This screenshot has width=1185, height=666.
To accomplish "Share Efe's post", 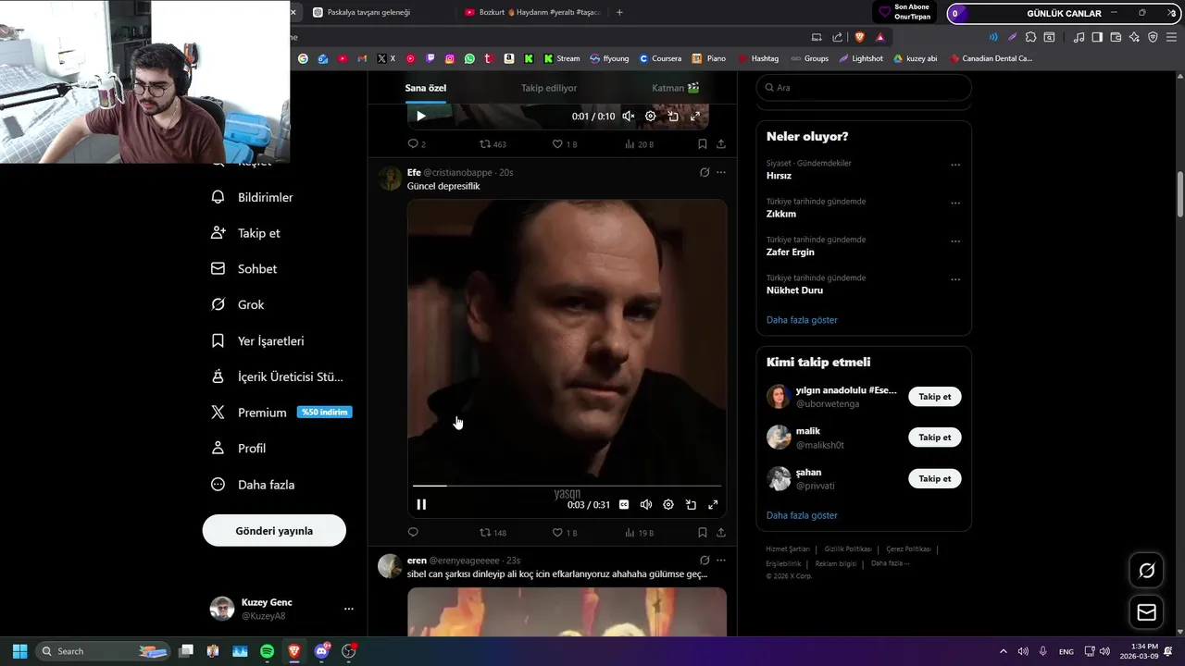I will click(721, 532).
